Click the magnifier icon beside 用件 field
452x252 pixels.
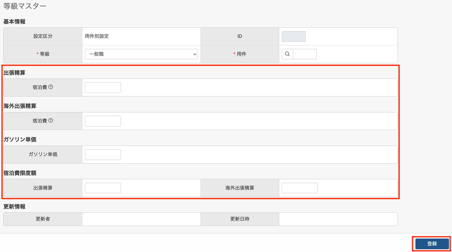(x=287, y=54)
